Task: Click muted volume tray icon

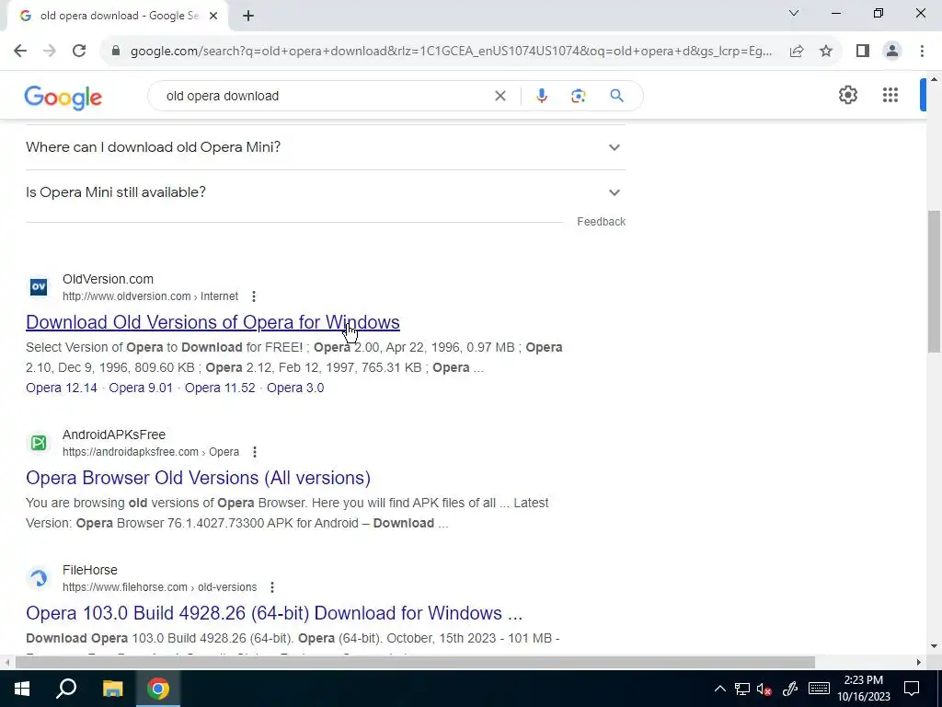Action: pyautogui.click(x=764, y=689)
